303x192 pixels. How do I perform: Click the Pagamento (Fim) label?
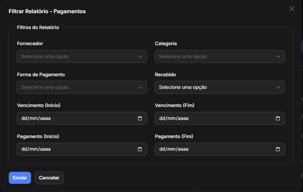point(174,136)
